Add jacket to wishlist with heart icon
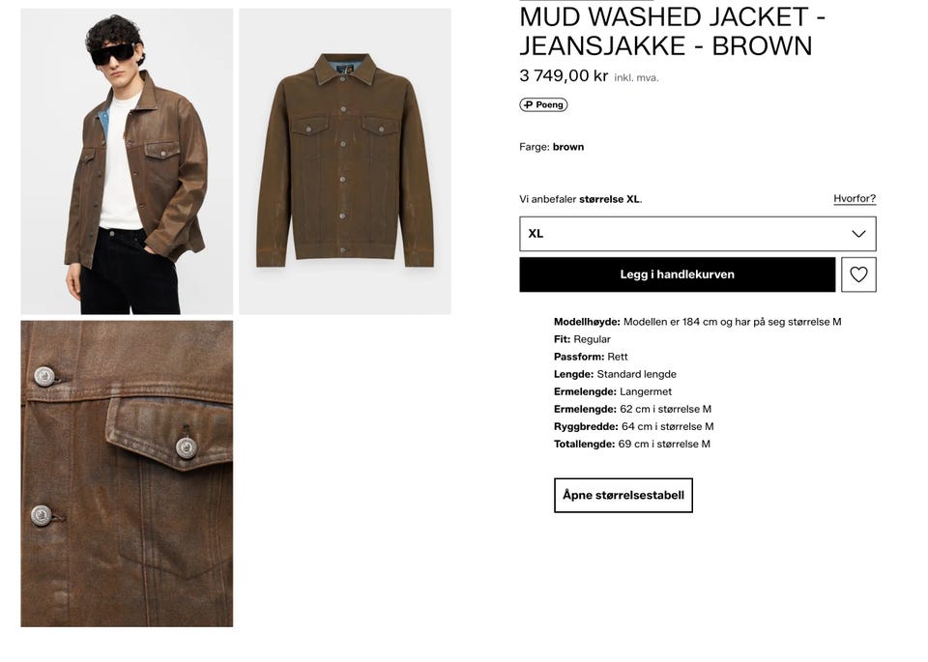The width and height of the screenshot is (928, 662). [858, 274]
